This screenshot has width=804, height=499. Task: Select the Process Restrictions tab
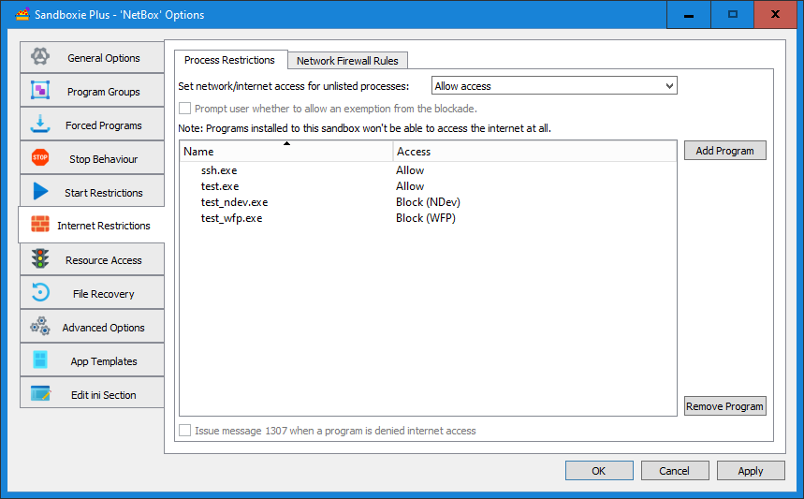229,60
